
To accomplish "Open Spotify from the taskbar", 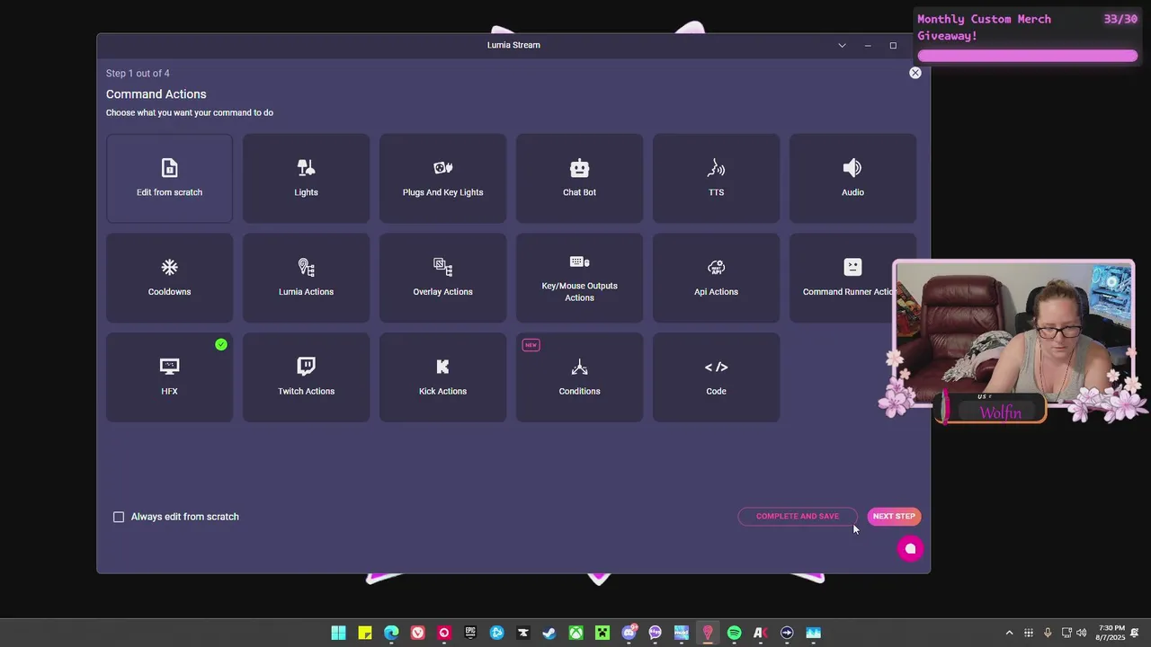I will [x=734, y=633].
